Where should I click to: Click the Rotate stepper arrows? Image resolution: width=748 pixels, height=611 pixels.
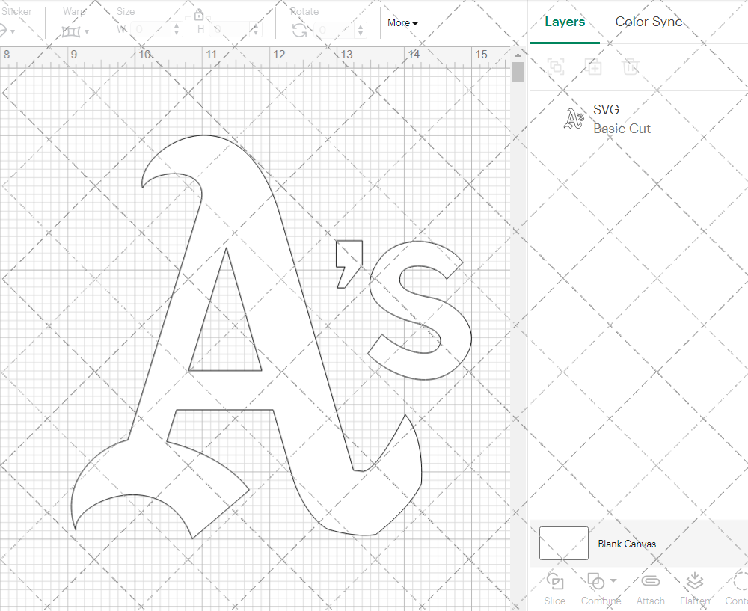tap(361, 30)
